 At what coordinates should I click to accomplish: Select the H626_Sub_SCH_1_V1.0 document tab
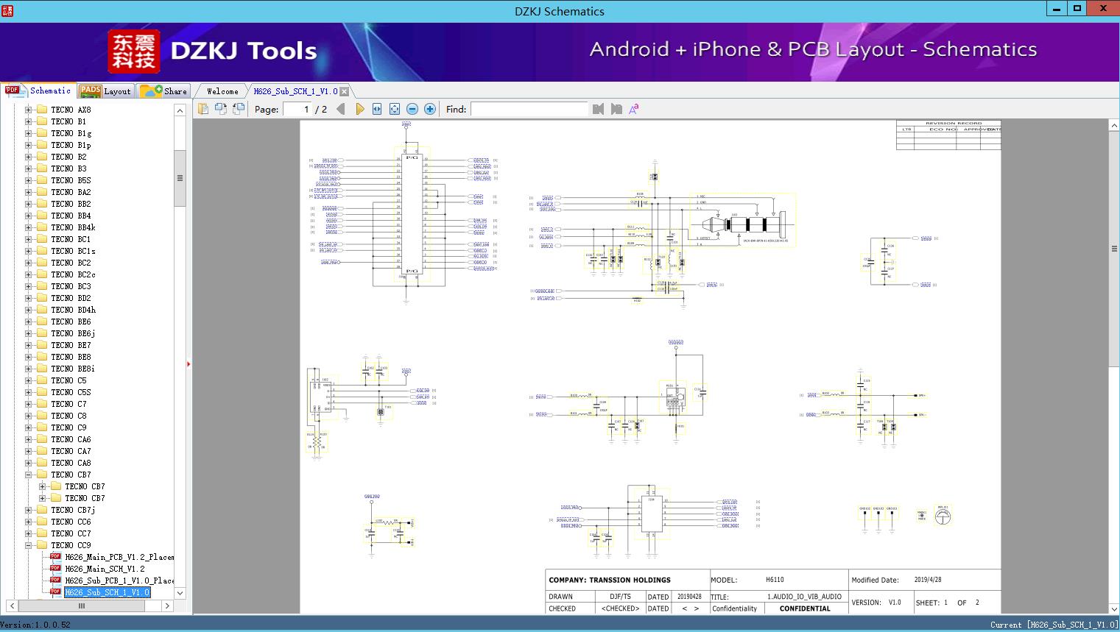tap(295, 91)
